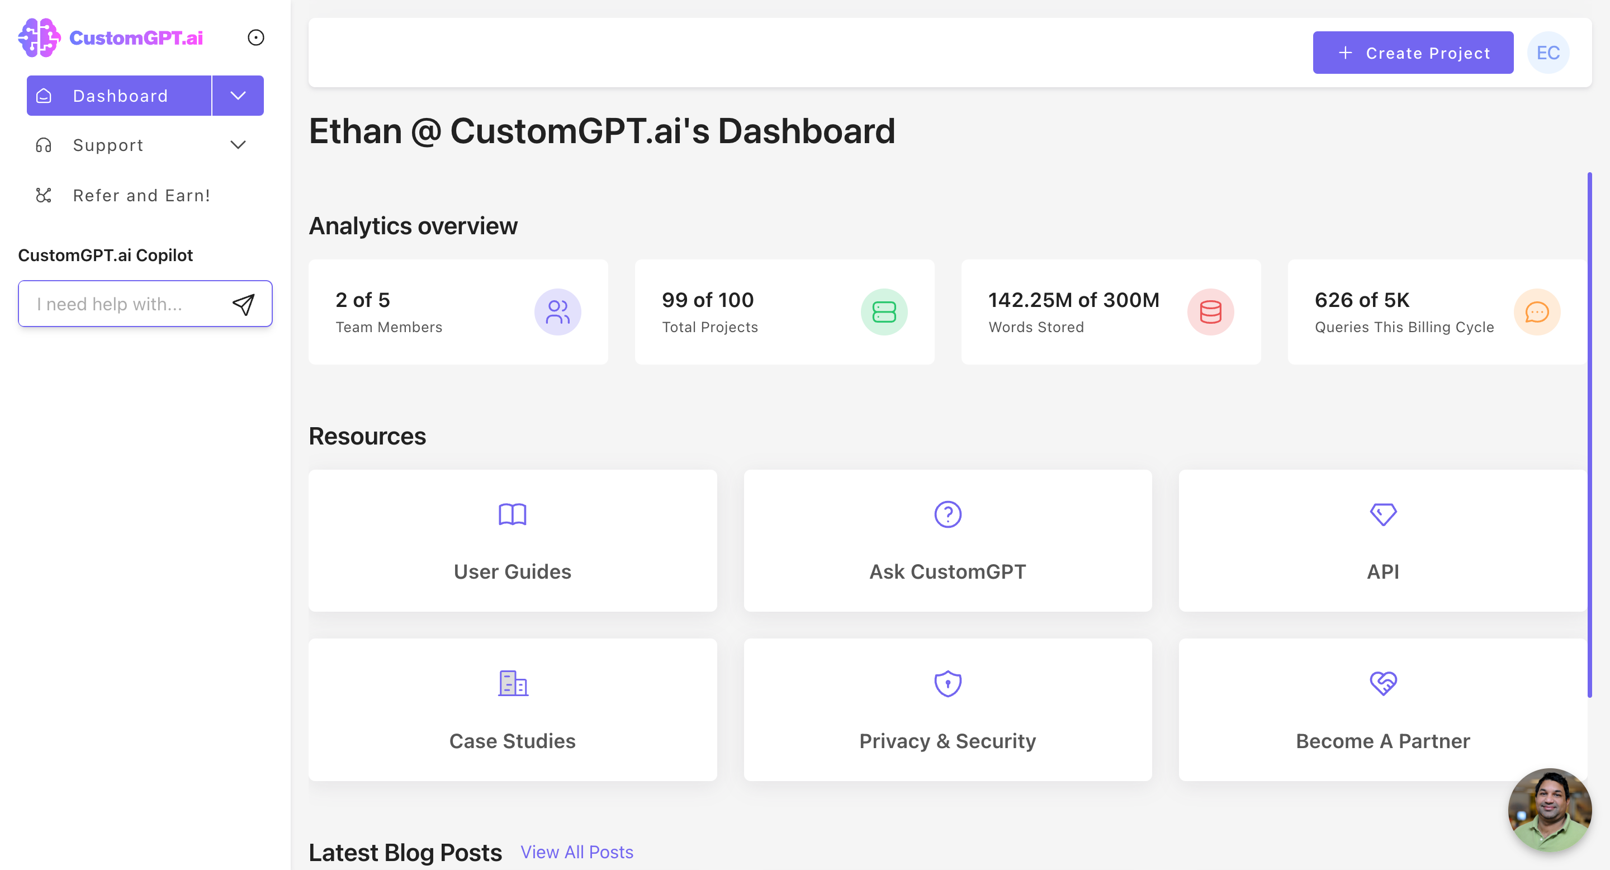Screen dimensions: 1610x870
Task: Click the Total Projects server icon
Action: point(884,312)
